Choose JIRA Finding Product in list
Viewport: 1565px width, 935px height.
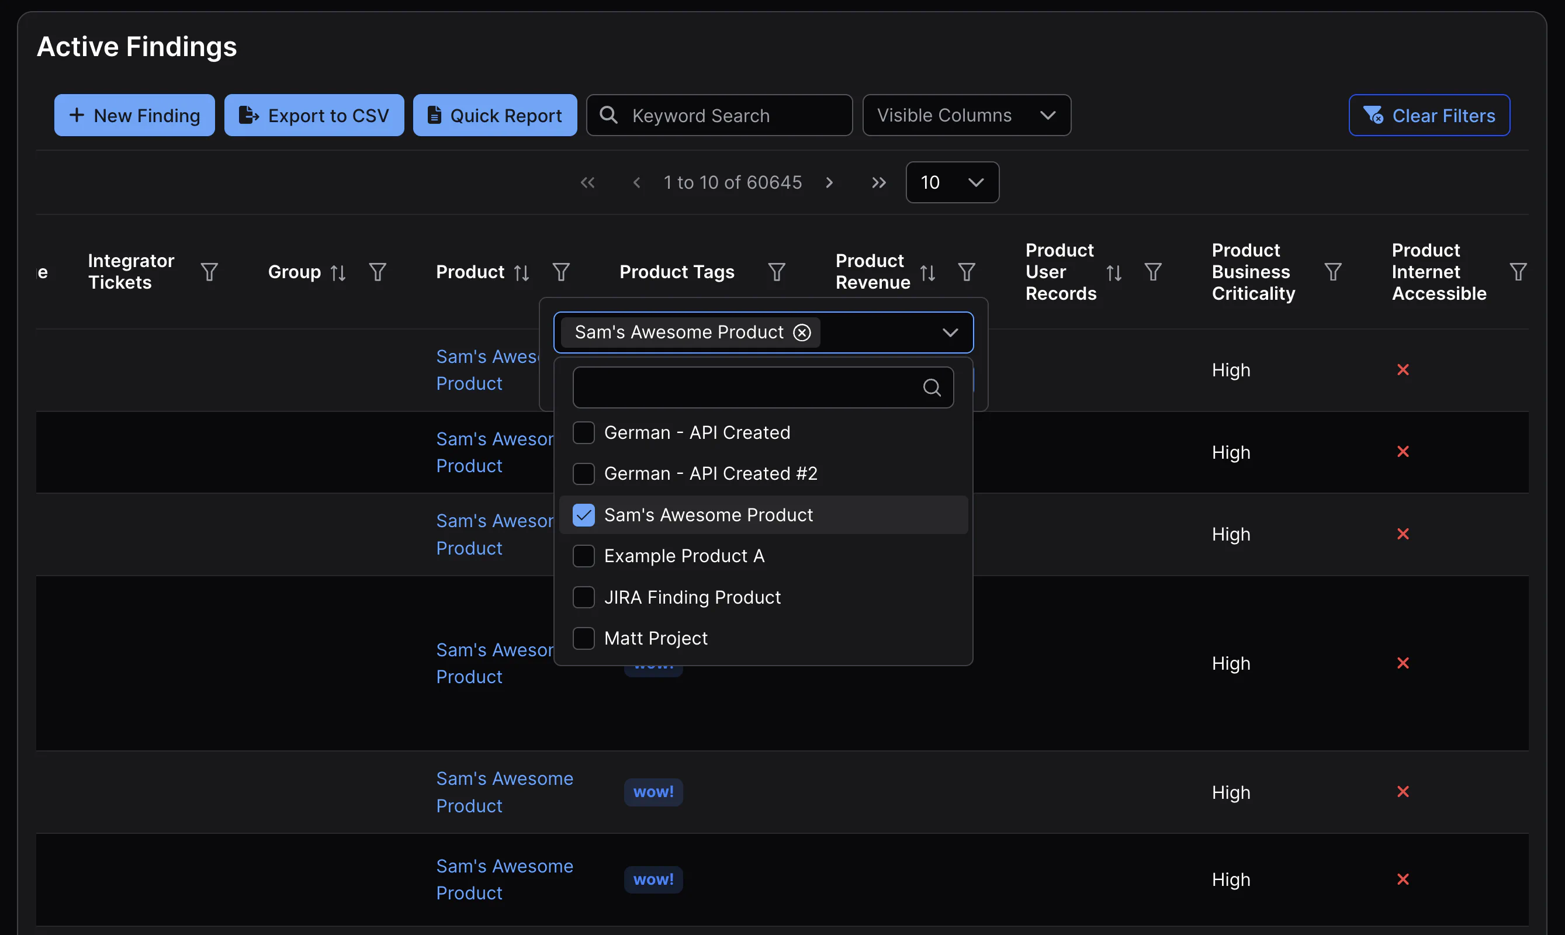click(583, 597)
